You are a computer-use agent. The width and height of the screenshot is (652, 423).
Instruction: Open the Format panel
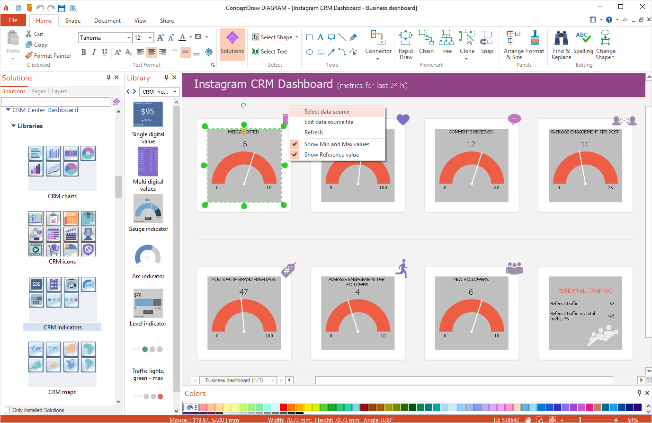(535, 43)
